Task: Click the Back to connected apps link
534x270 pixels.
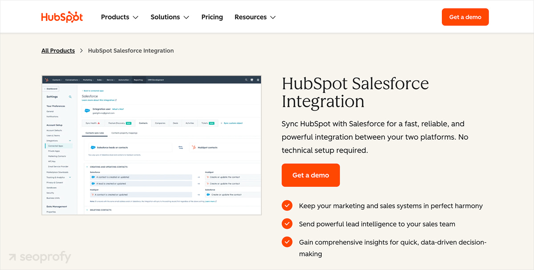Action: click(93, 91)
